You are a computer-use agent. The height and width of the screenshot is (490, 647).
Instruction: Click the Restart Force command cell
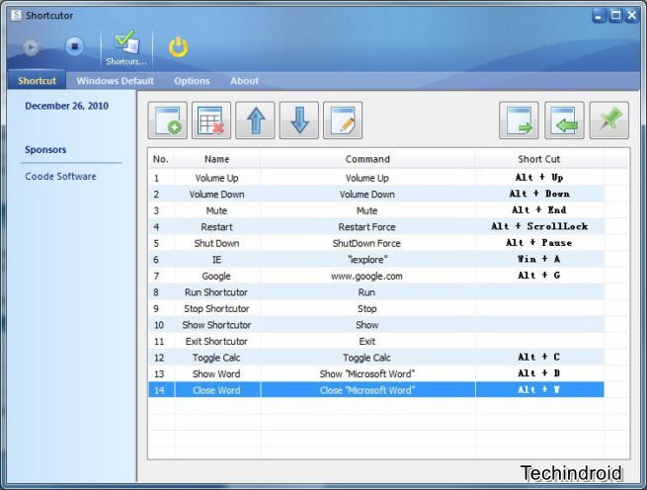[367, 226]
